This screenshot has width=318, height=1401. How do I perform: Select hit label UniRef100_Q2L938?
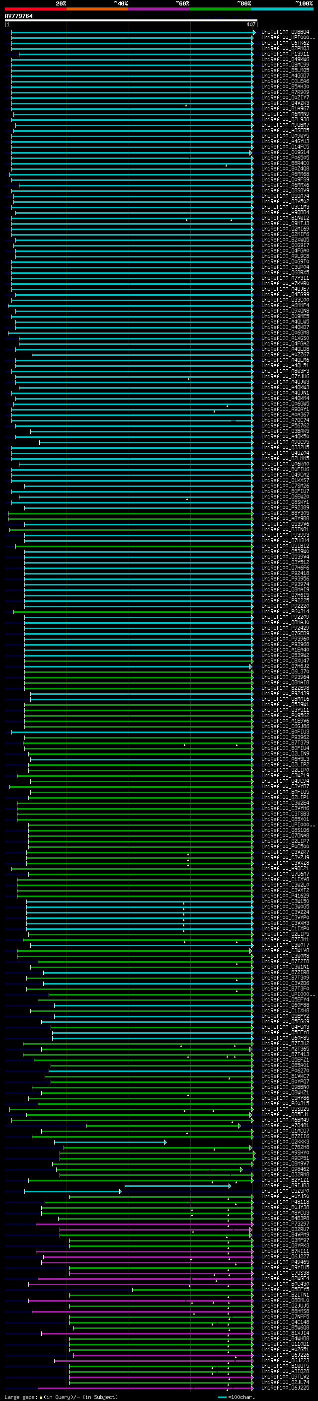pyautogui.click(x=285, y=120)
